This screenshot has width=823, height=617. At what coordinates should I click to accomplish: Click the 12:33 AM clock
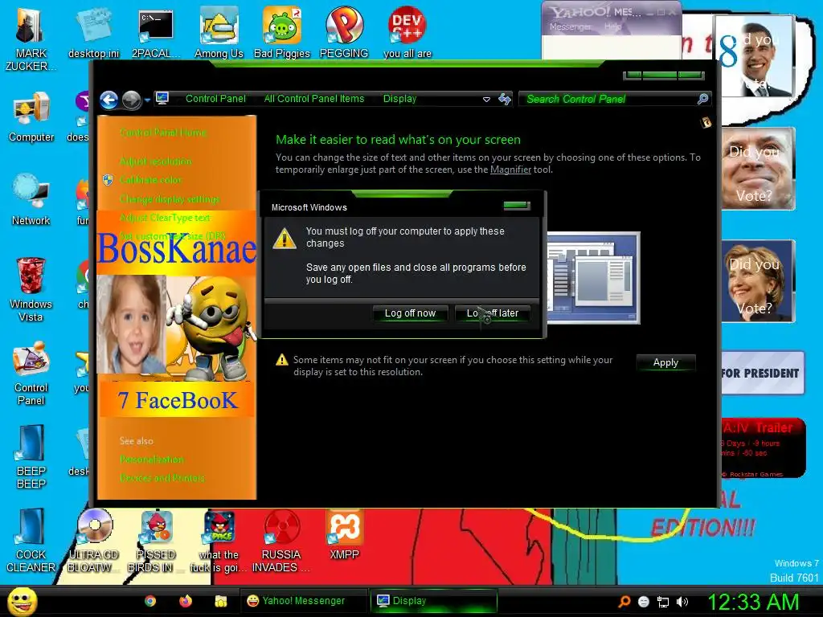(753, 602)
